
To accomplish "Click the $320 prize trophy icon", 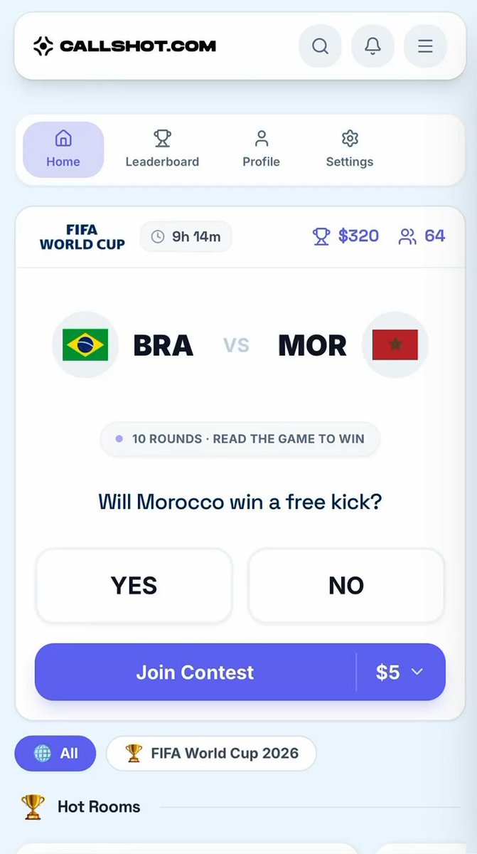I will point(321,236).
